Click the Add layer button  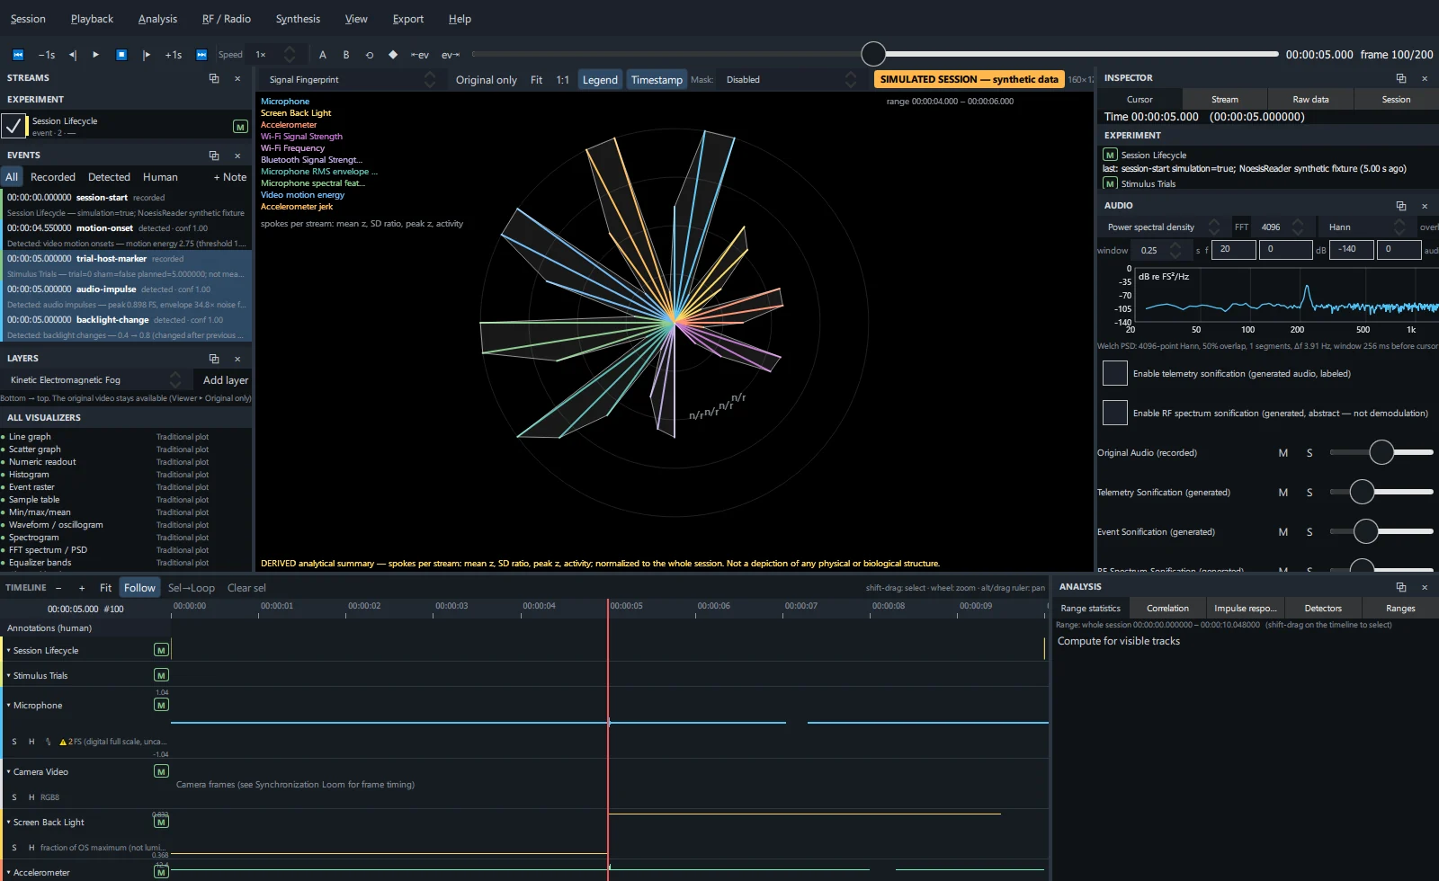click(225, 380)
